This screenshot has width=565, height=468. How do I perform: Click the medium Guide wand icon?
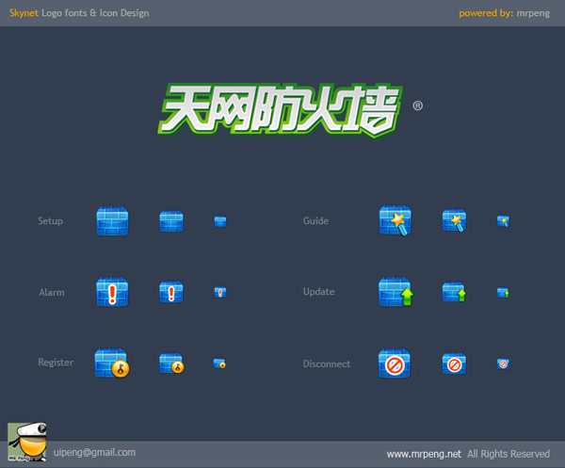(455, 220)
